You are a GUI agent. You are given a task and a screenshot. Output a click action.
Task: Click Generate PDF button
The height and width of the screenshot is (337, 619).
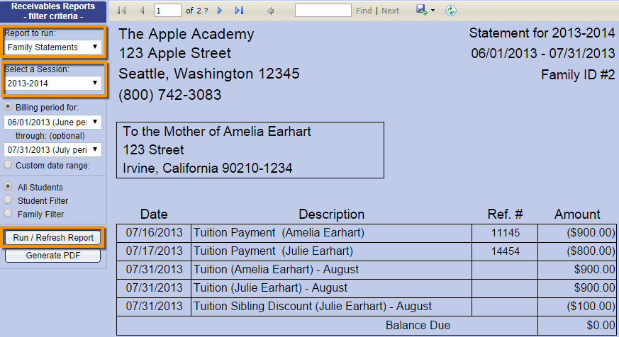coord(53,256)
